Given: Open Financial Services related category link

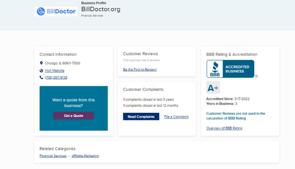Looking at the screenshot, I should click(53, 156).
